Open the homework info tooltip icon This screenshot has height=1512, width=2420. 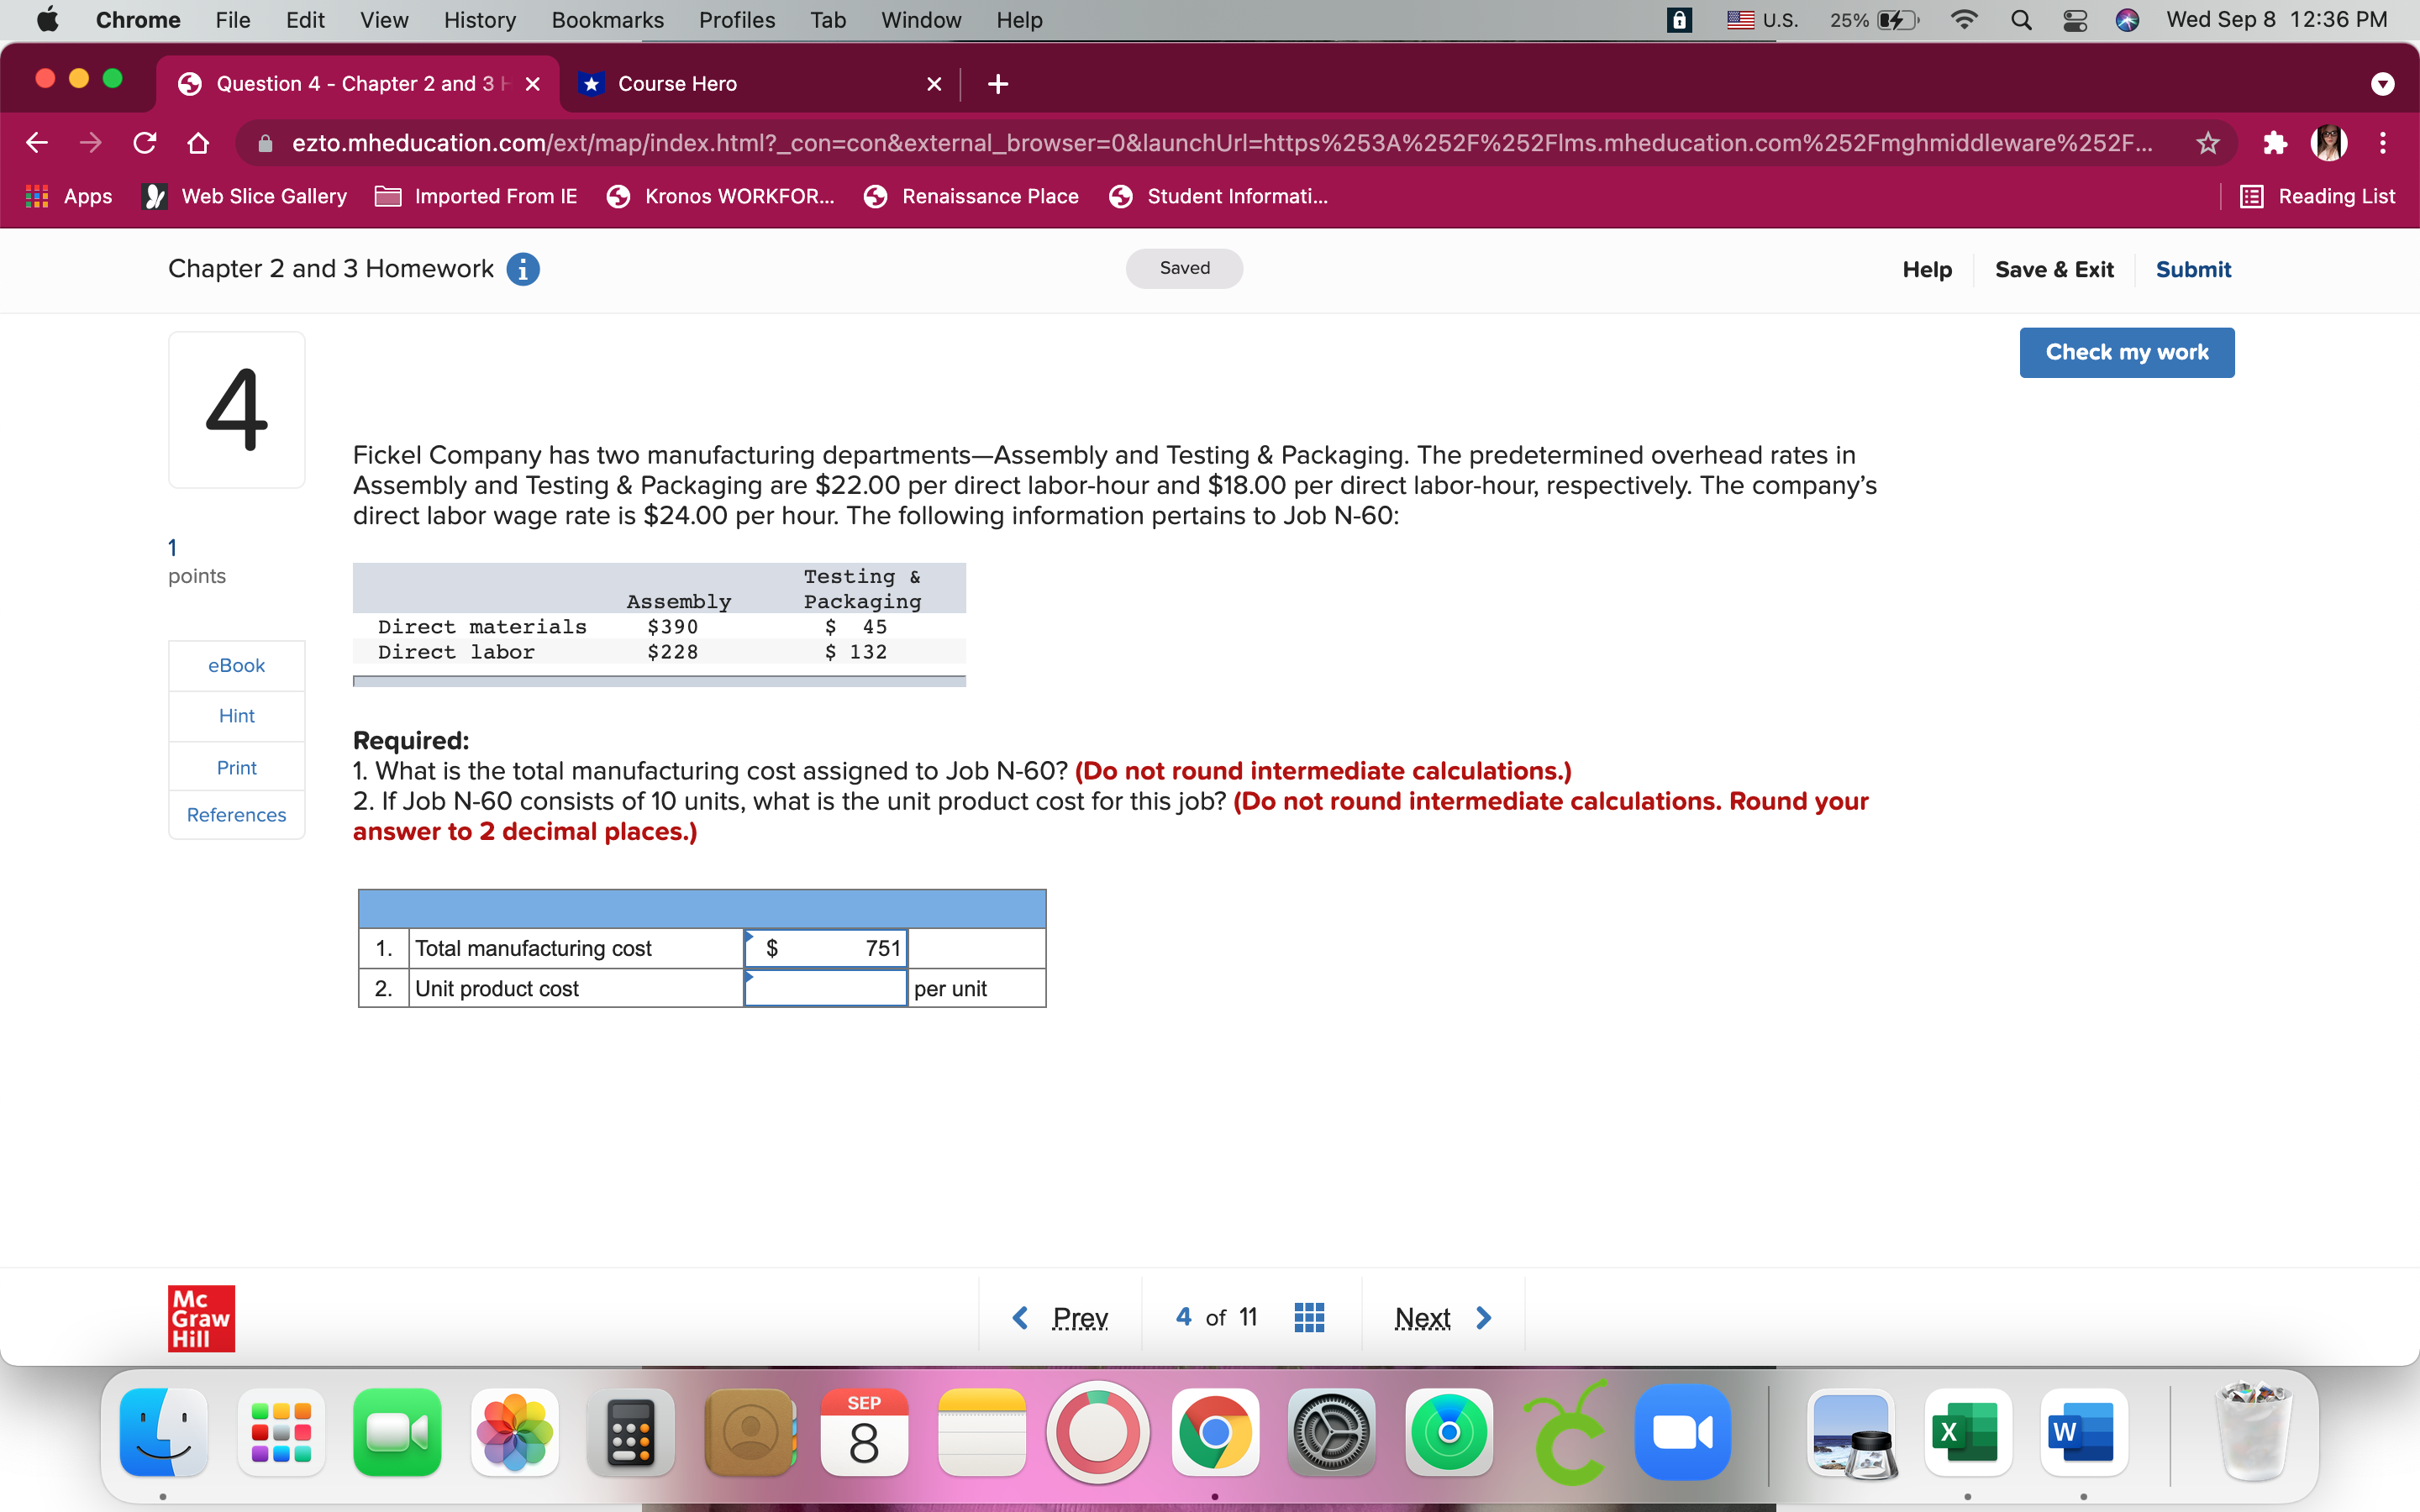(x=523, y=268)
